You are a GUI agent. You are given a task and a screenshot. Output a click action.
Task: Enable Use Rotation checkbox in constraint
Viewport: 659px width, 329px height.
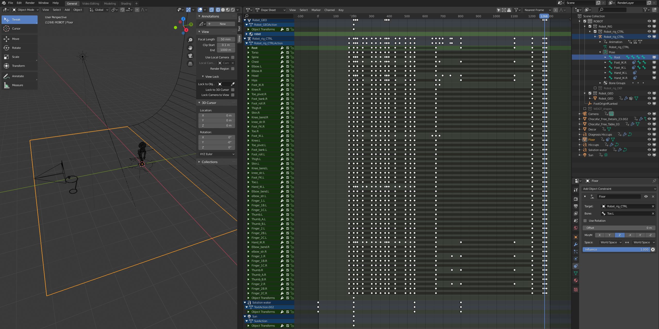(x=585, y=221)
